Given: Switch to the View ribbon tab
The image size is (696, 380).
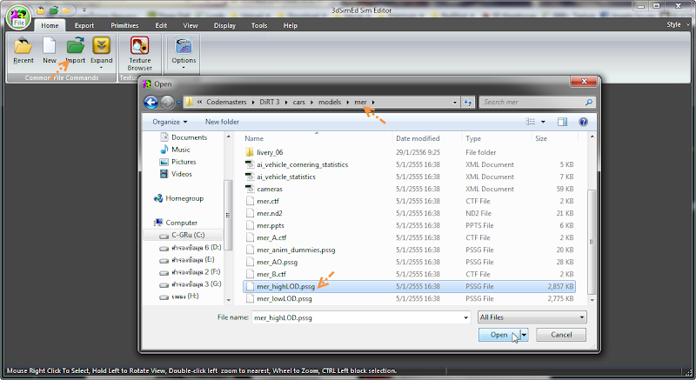Looking at the screenshot, I should pos(191,26).
